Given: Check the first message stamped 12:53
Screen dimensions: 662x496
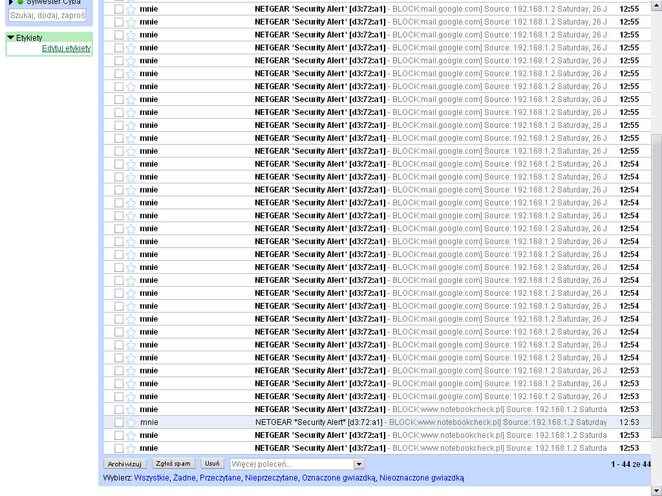Looking at the screenshot, I should click(x=119, y=371).
